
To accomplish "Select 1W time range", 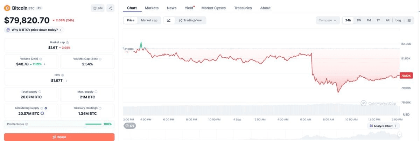I will 359,20.
